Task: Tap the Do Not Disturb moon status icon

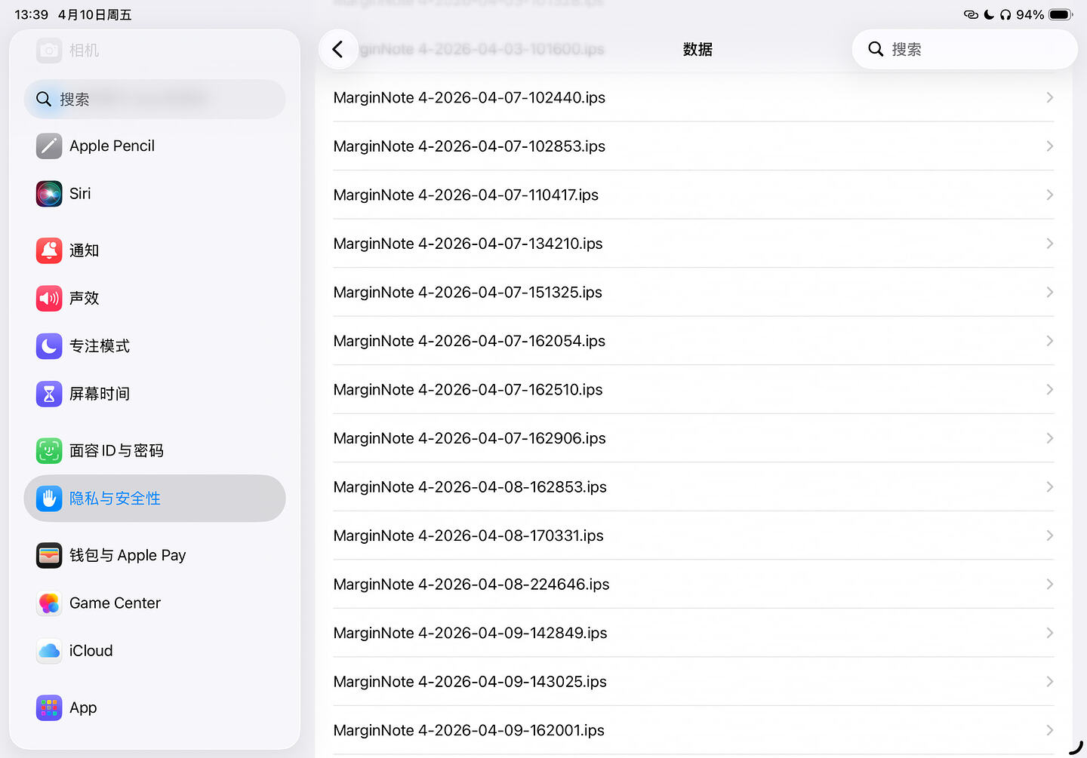Action: (x=989, y=14)
